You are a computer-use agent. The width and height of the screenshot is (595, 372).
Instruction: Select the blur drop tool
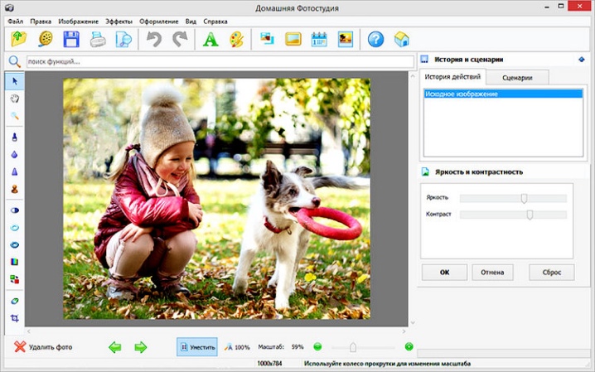point(15,154)
